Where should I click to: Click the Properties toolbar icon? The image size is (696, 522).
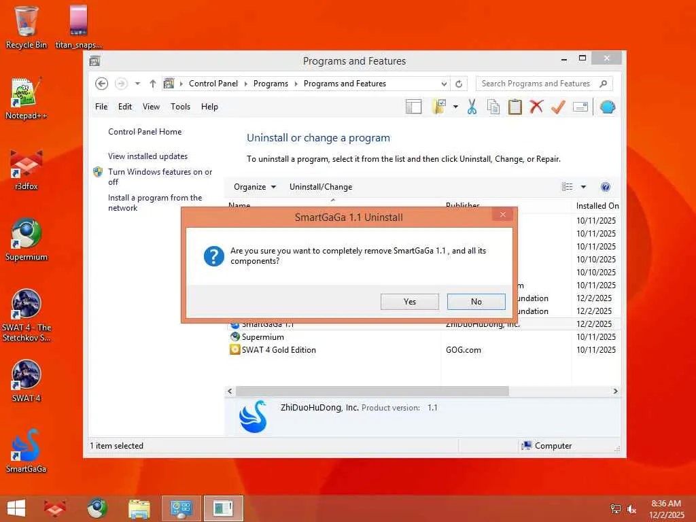click(580, 107)
